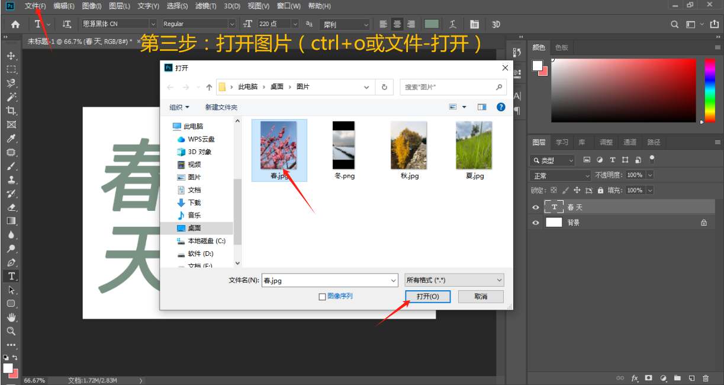The width and height of the screenshot is (724, 385).
Task: Open the blend mode dropdown 正常
Action: click(561, 175)
